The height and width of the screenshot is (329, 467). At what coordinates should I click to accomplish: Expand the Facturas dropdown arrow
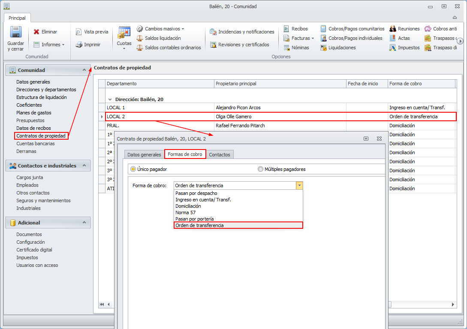pos(313,39)
